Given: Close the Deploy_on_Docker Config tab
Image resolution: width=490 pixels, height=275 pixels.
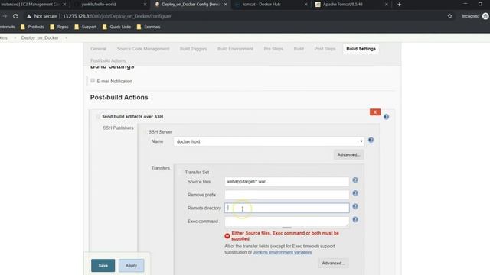Looking at the screenshot, I should (x=225, y=5).
